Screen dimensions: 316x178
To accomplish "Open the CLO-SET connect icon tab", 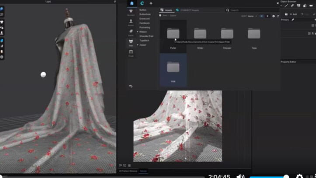I will click(142, 3).
